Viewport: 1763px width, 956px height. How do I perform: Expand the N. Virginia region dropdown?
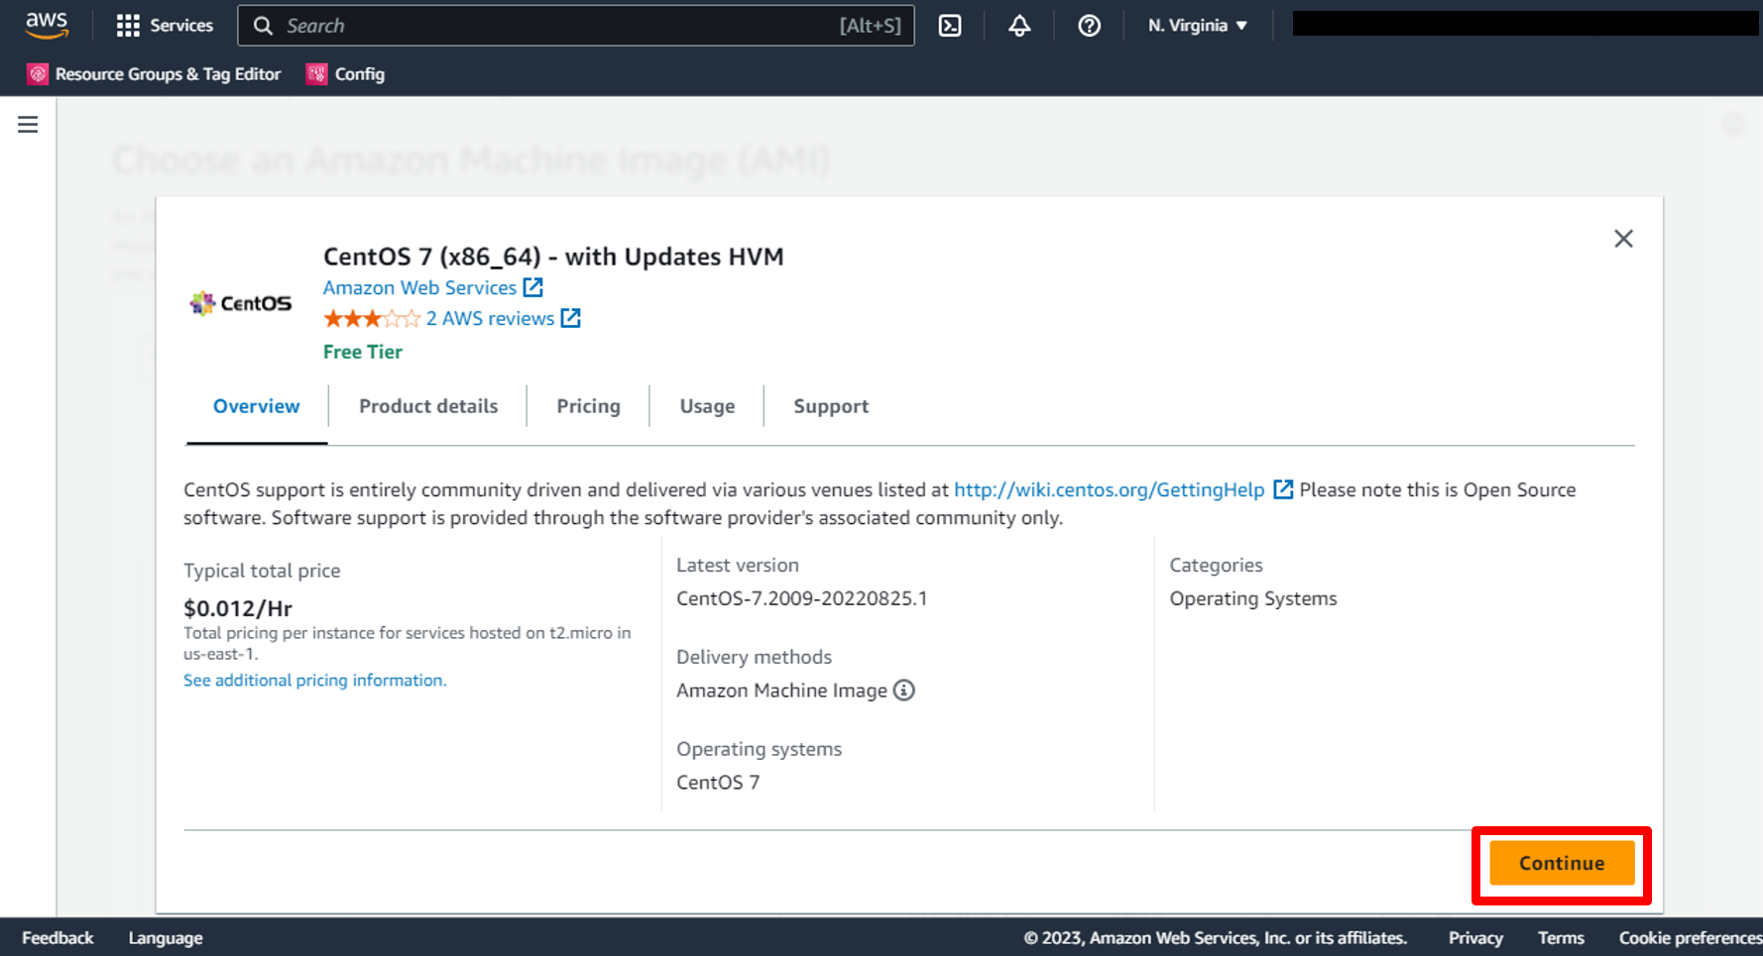1197,26
